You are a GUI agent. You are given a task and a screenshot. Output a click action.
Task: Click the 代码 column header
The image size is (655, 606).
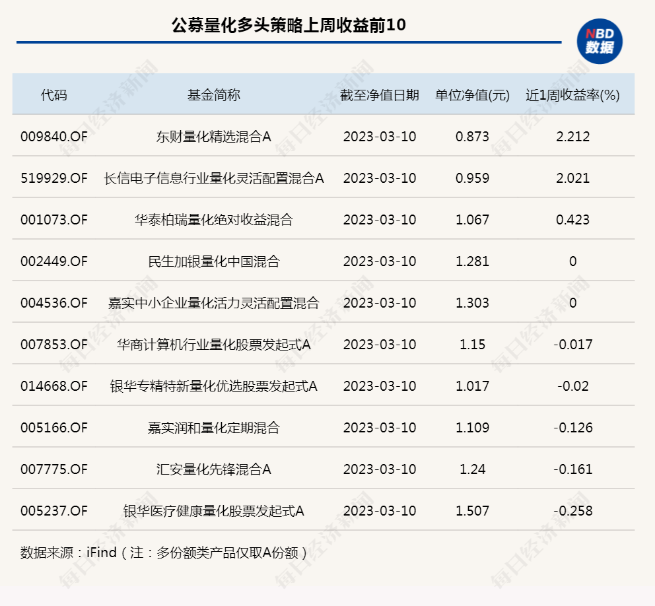click(x=53, y=95)
